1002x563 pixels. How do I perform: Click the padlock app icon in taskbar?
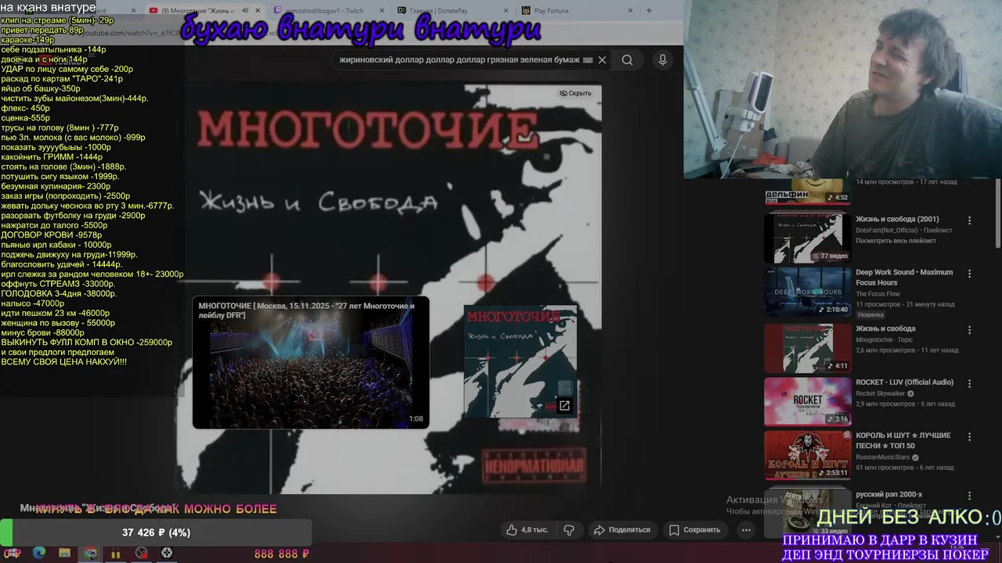point(116,553)
